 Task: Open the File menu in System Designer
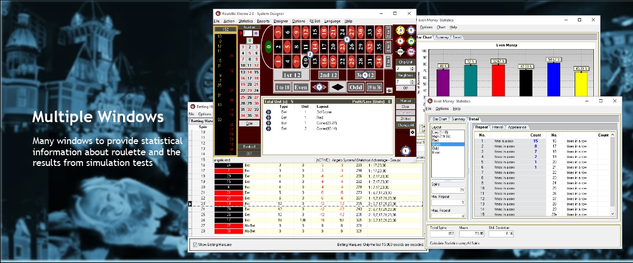coord(217,21)
